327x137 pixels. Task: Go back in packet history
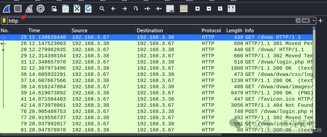tap(113, 9)
